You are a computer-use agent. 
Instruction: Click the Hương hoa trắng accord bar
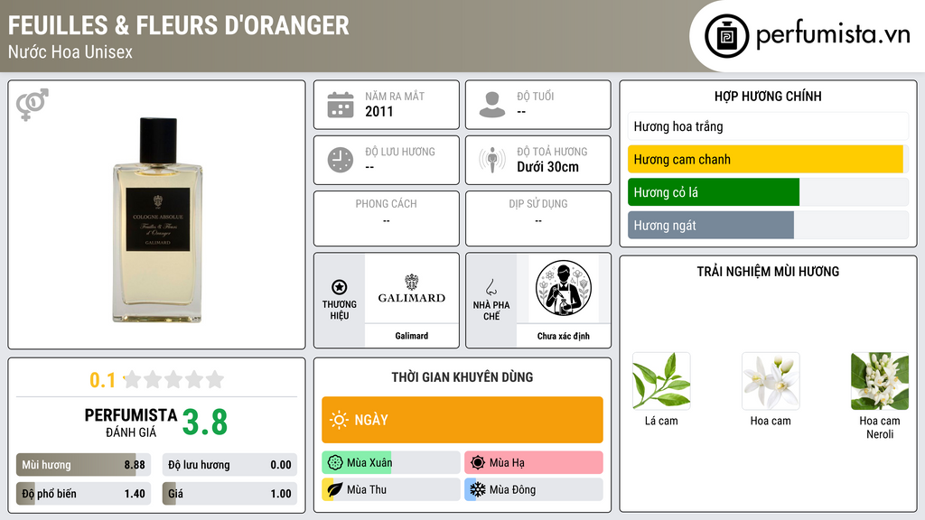(x=768, y=126)
